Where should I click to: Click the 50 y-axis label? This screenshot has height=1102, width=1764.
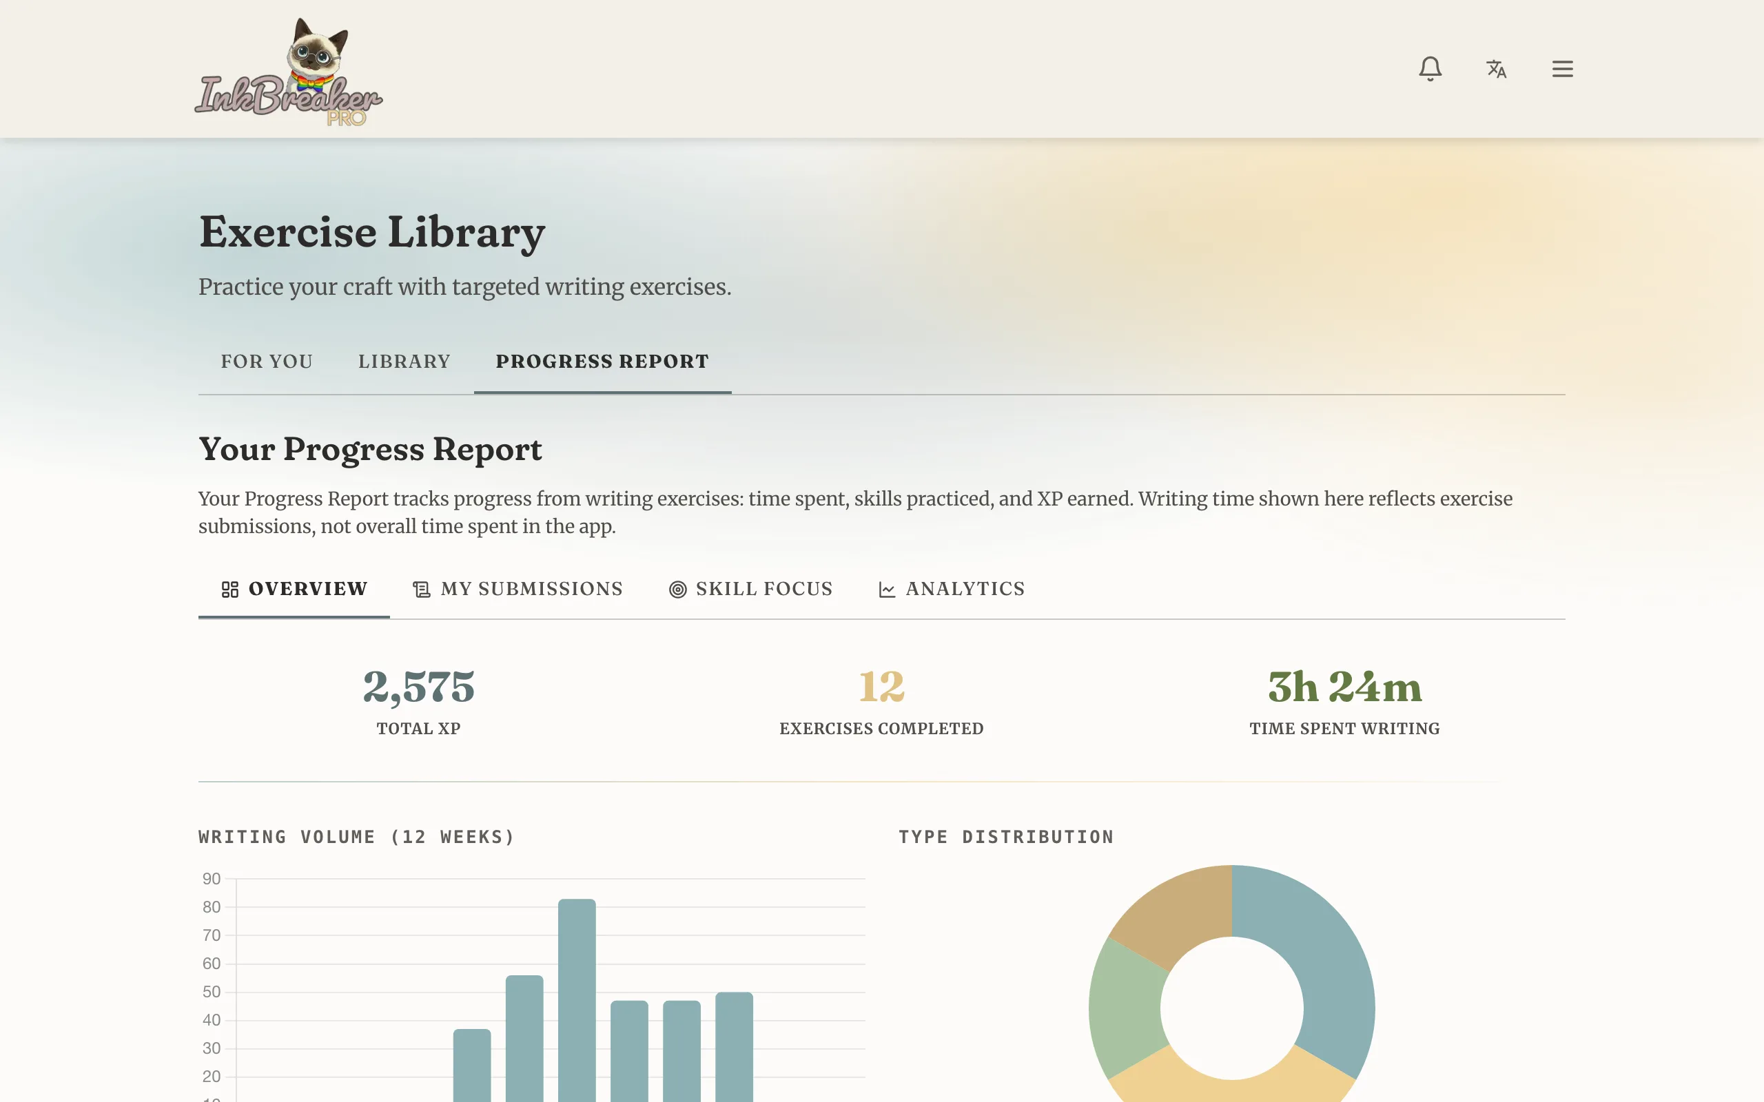click(x=212, y=992)
